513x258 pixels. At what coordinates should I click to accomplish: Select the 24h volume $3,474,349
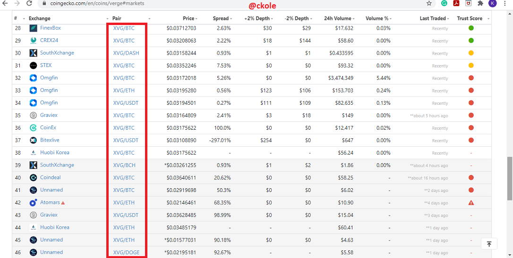coord(341,78)
